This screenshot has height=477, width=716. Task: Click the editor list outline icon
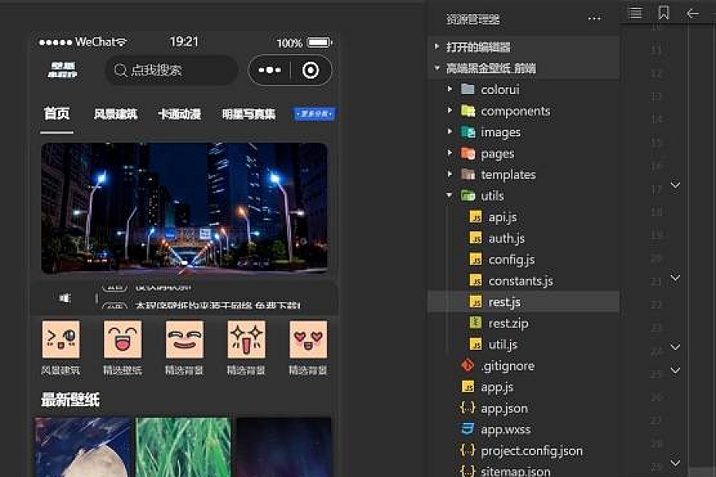point(636,13)
